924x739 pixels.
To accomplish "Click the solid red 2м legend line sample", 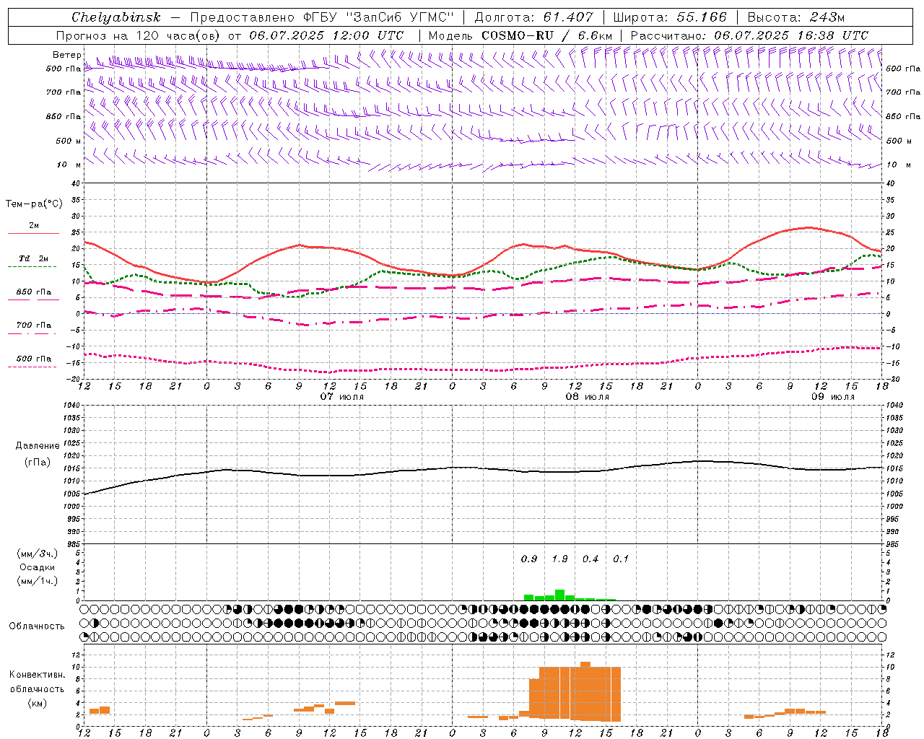I will click(x=33, y=233).
